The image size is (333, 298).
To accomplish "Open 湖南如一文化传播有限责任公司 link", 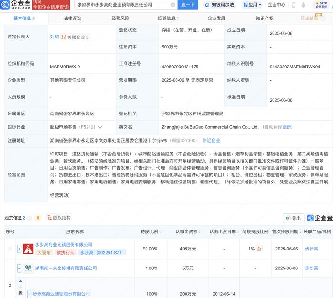I will click(66, 268).
